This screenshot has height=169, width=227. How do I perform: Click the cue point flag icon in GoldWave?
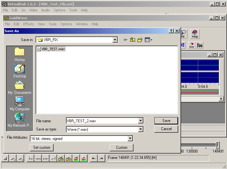pos(192,45)
